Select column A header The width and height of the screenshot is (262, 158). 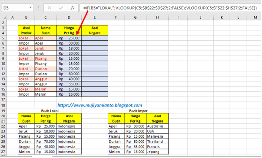[12, 17]
